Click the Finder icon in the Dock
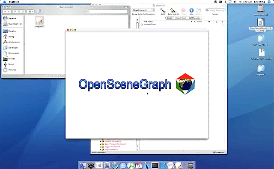The image size is (274, 169). point(83,165)
